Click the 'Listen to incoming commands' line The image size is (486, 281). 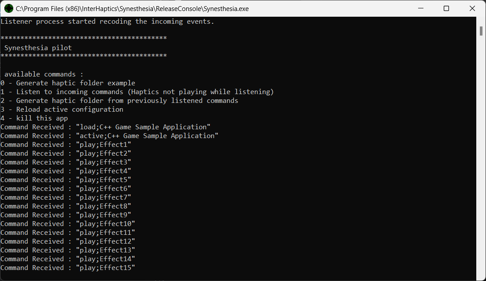[x=137, y=92]
